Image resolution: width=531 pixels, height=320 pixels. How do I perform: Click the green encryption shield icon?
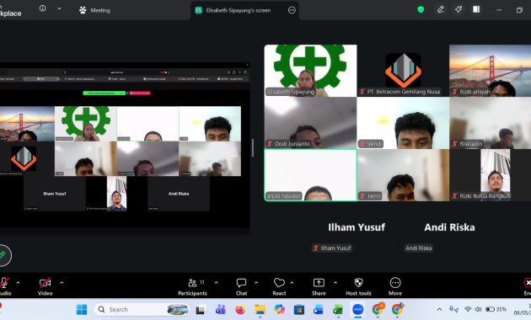421,9
